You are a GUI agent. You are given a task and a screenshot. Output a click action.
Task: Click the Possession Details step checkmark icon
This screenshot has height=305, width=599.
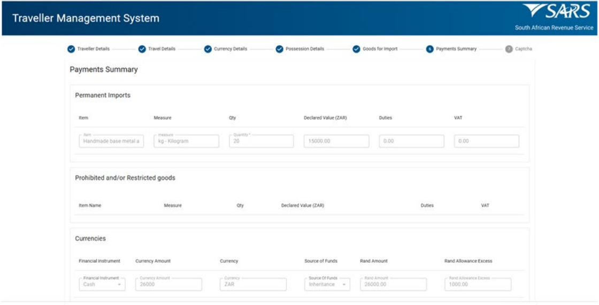tap(279, 49)
